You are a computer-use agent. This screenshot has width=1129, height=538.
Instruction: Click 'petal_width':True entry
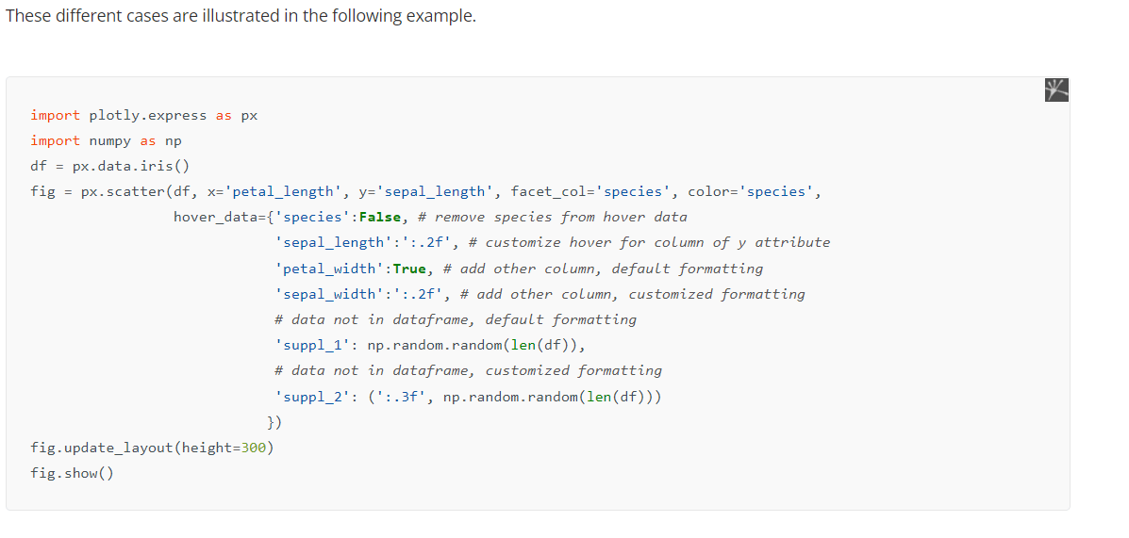coord(353,269)
